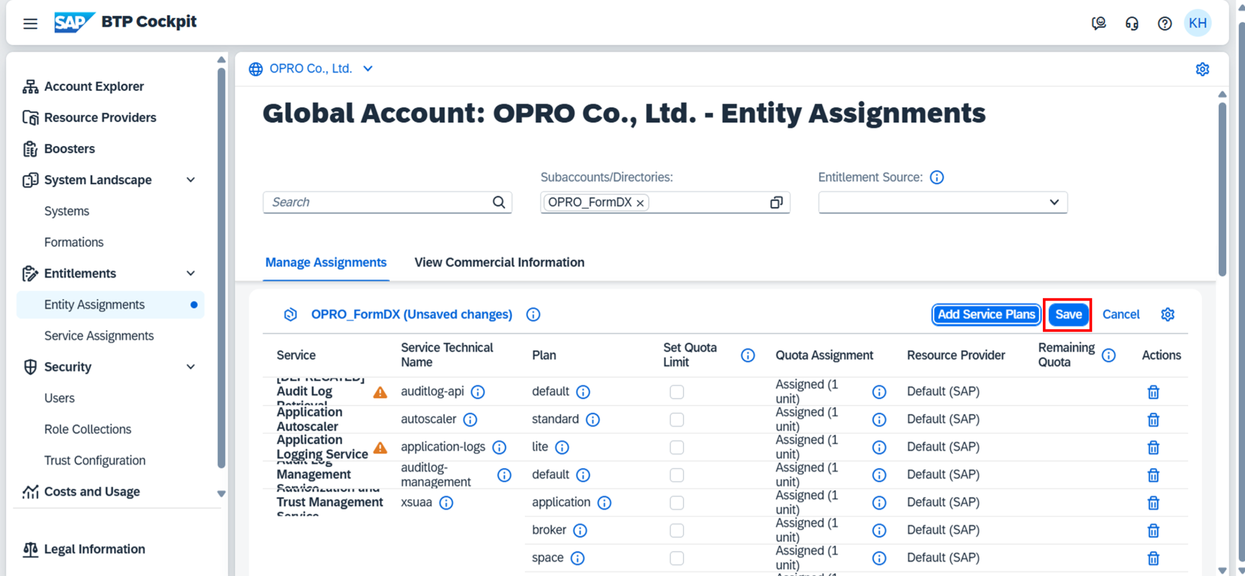Image resolution: width=1245 pixels, height=576 pixels.
Task: Check Set Quota Limit for application-logs lite
Action: pos(677,447)
